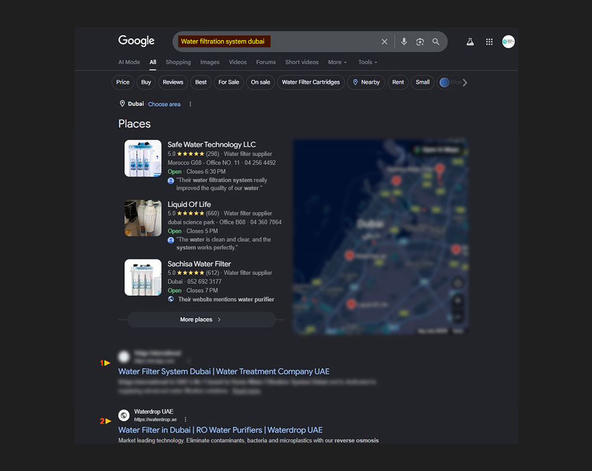Expand the More dropdown
Image resolution: width=592 pixels, height=471 pixels.
(x=337, y=62)
